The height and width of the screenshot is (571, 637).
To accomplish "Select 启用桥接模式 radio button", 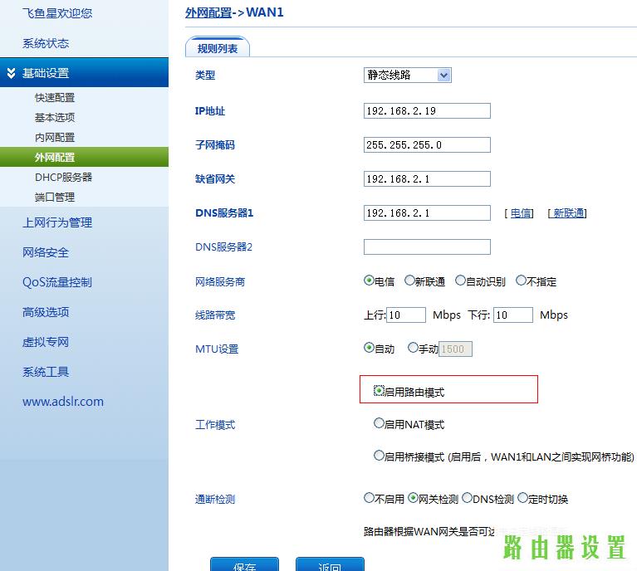I will (379, 456).
